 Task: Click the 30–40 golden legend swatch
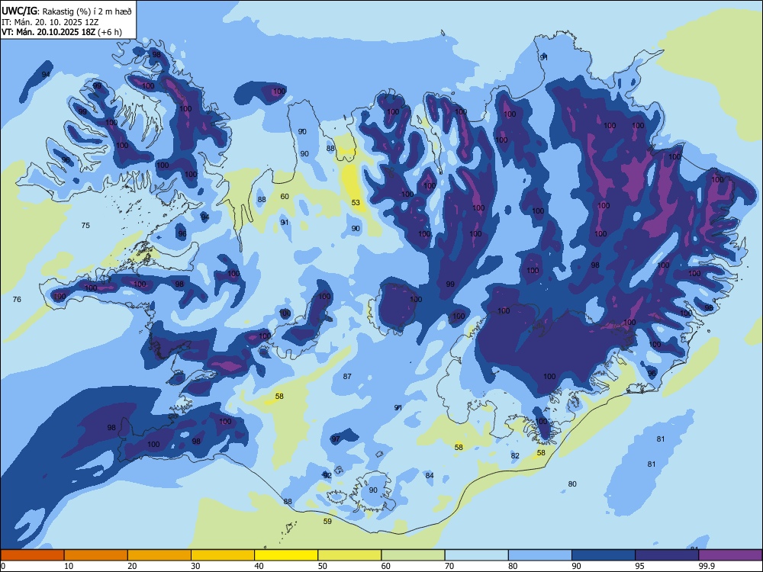(223, 555)
